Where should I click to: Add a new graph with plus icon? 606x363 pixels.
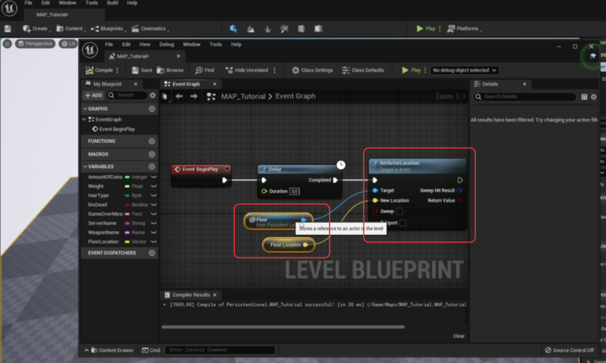(152, 109)
